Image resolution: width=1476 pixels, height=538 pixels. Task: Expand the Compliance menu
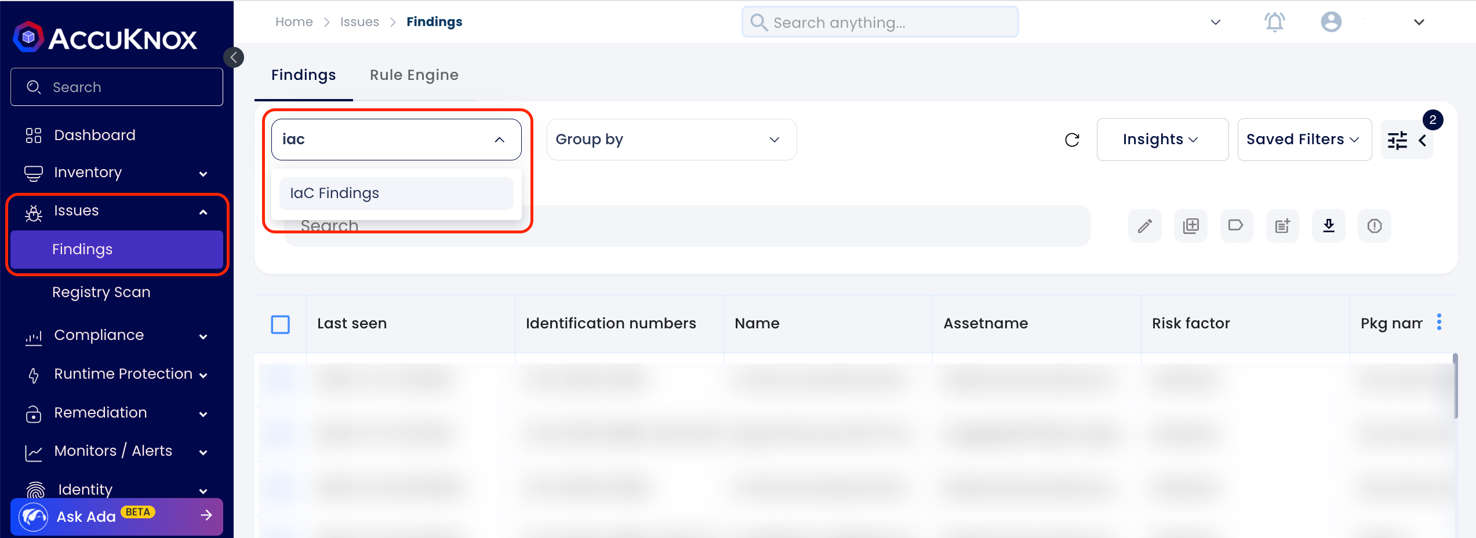(116, 335)
